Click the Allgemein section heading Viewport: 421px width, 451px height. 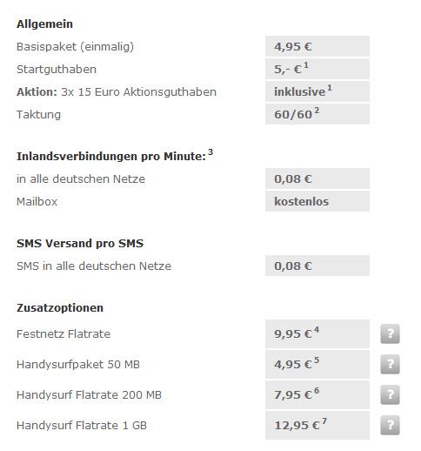pyautogui.click(x=44, y=24)
